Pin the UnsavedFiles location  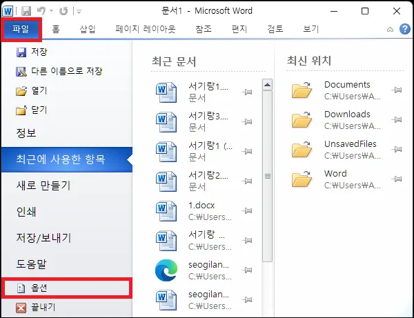(x=397, y=150)
